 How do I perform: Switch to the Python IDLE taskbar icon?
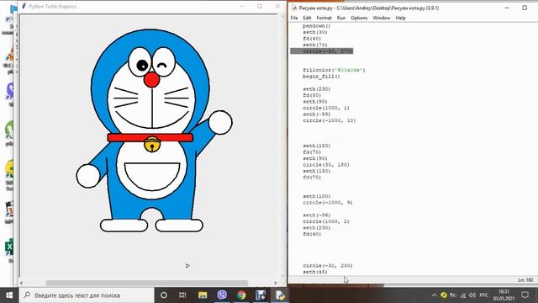[x=280, y=295]
